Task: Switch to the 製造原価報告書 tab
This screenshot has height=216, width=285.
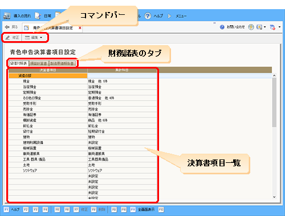Action: coord(62,63)
